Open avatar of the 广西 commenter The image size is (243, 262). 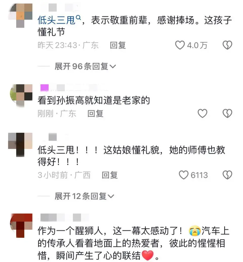[20, 145]
